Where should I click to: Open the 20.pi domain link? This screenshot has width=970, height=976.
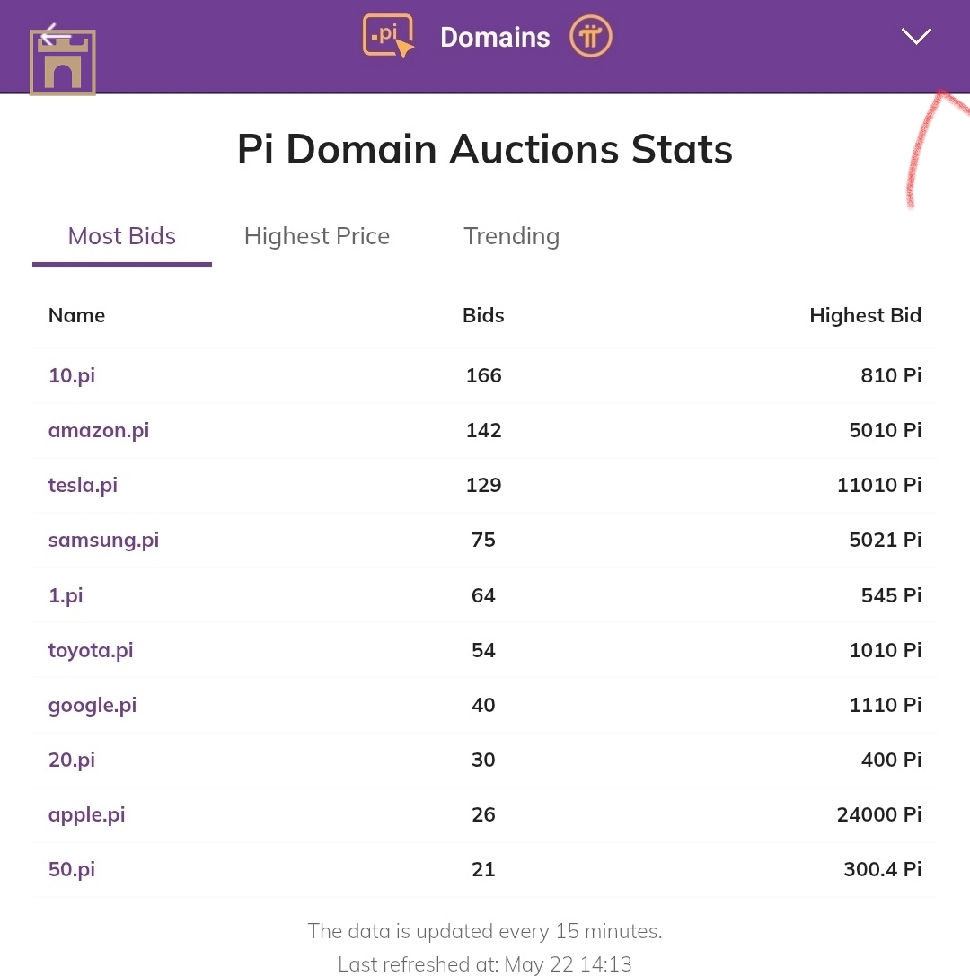point(72,760)
